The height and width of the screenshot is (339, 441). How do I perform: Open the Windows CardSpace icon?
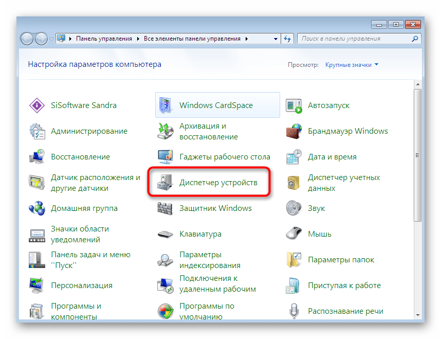(166, 105)
